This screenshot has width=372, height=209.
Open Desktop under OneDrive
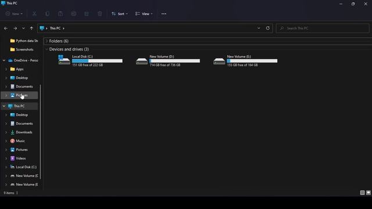[x=19, y=78]
